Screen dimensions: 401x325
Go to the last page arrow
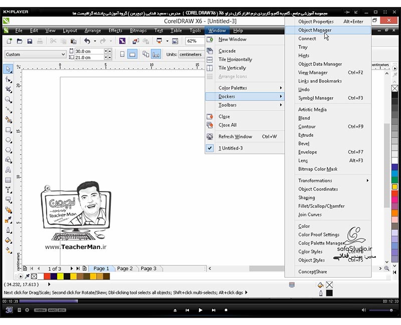click(x=78, y=268)
